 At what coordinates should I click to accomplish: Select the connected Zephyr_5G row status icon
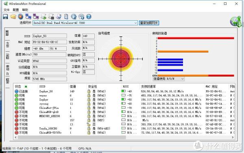[17, 91]
